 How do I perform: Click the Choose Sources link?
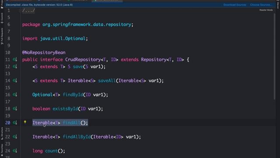[x=261, y=5]
